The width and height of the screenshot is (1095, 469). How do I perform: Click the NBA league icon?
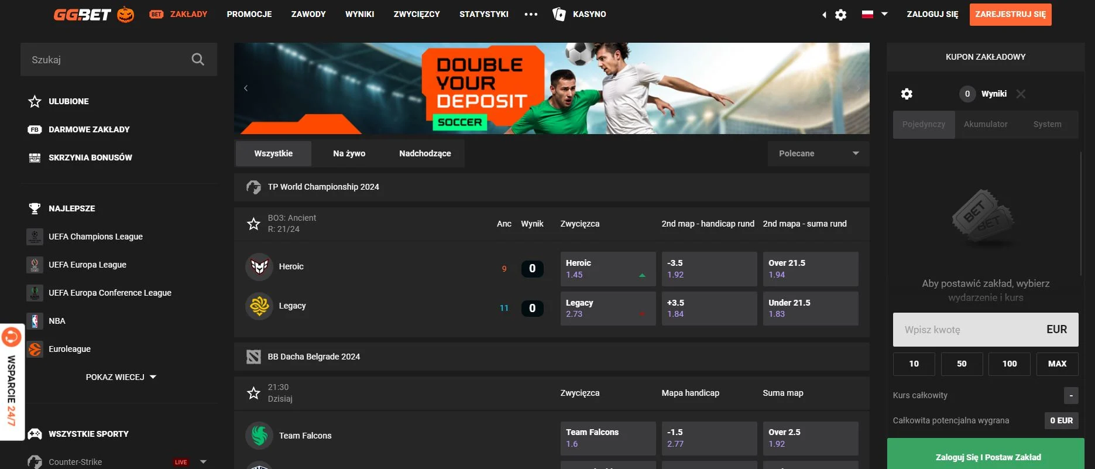pyautogui.click(x=35, y=321)
